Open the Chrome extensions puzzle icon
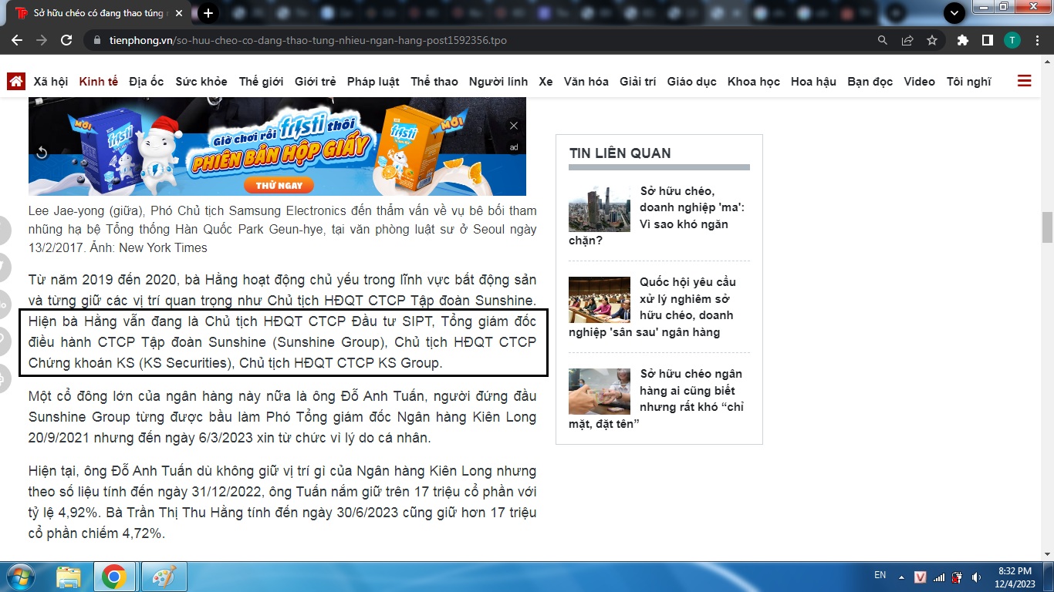The width and height of the screenshot is (1054, 592). pos(962,40)
